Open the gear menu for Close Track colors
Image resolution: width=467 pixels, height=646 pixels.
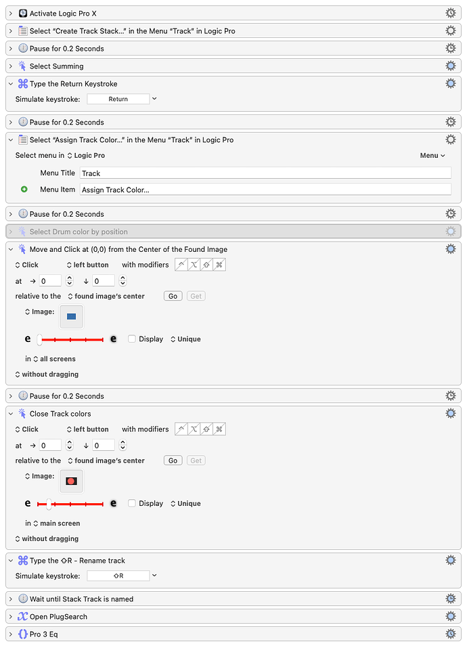click(451, 413)
